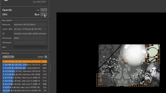
Task: Select ranking entry 4C/8T @ 3.50 GHz
Action: tap(25, 91)
